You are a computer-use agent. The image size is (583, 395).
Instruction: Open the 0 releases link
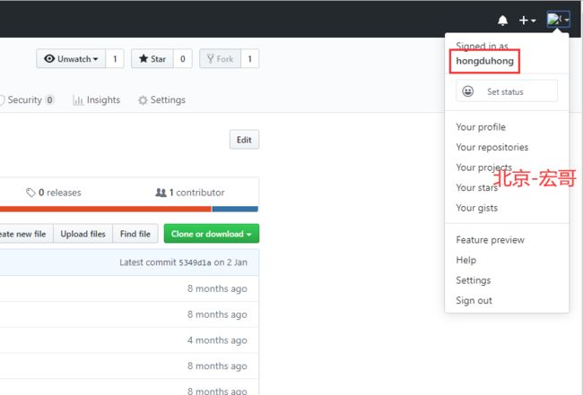coord(54,193)
